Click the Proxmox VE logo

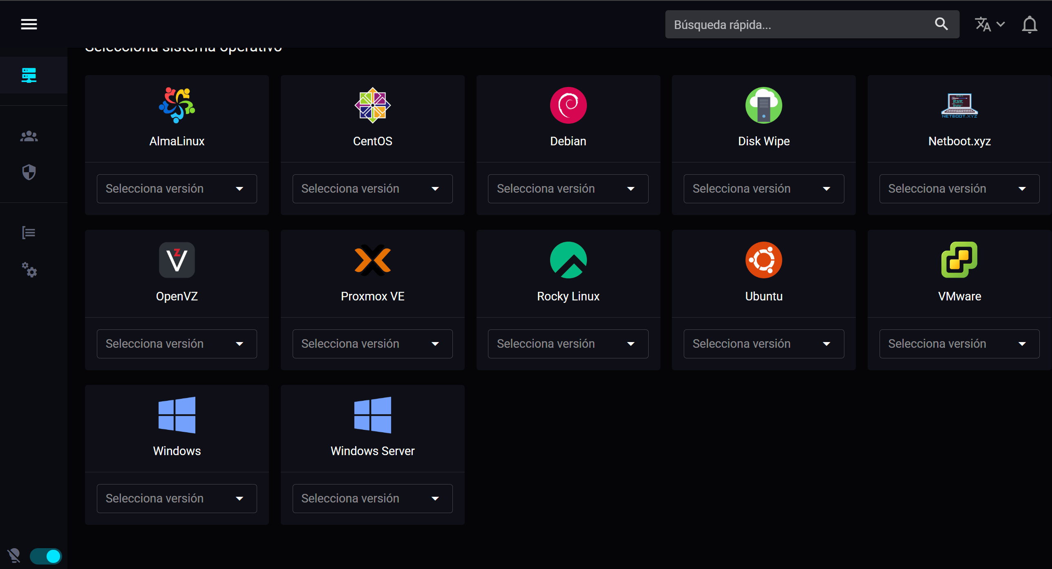[373, 260]
